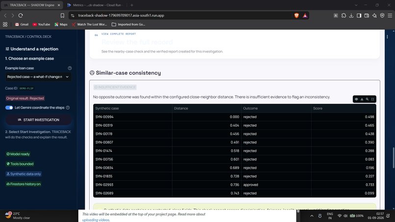Click the approved outcome cell
The height and width of the screenshot is (222, 395).
point(276,185)
